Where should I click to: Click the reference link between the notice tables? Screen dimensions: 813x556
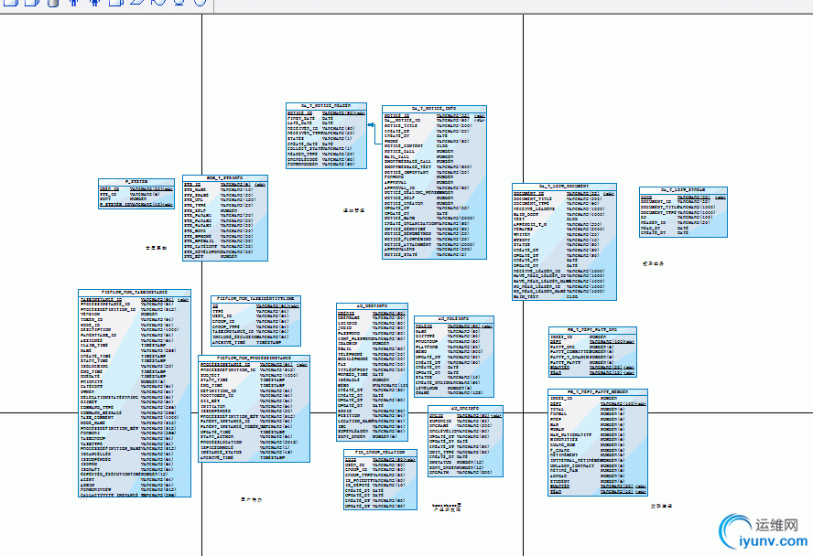pos(374,134)
